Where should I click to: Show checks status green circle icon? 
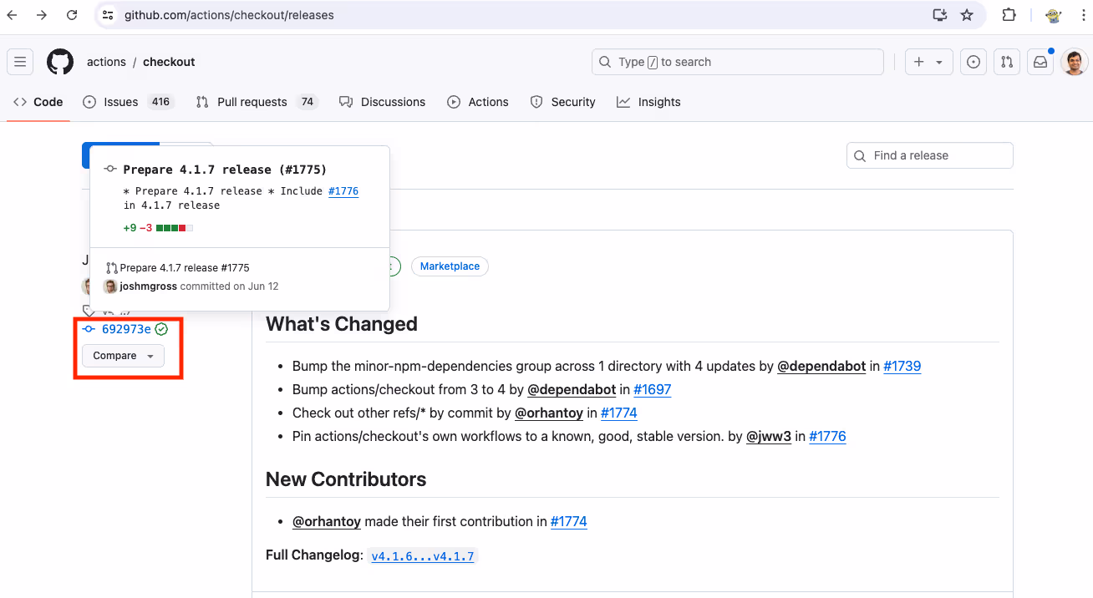[161, 329]
